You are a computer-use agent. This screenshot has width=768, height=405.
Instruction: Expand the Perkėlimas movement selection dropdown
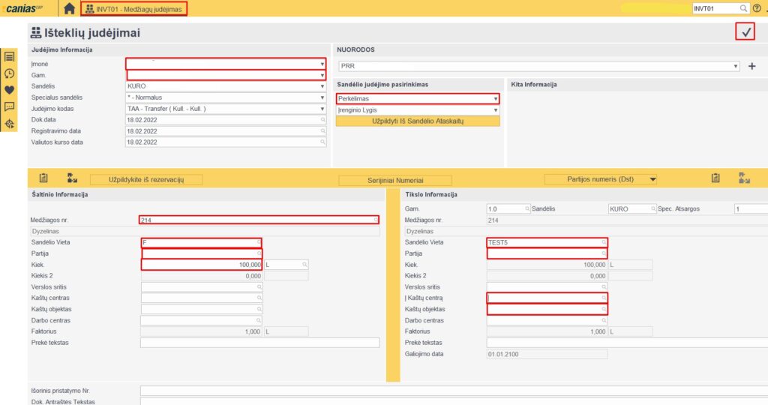click(x=496, y=99)
